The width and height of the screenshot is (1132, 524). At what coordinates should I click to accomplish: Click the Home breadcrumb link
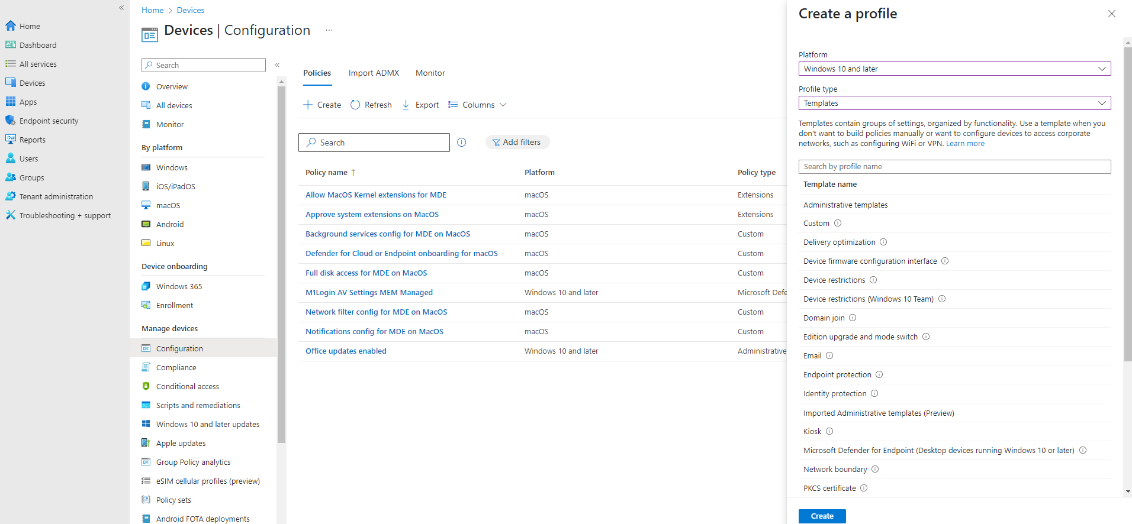(x=152, y=10)
